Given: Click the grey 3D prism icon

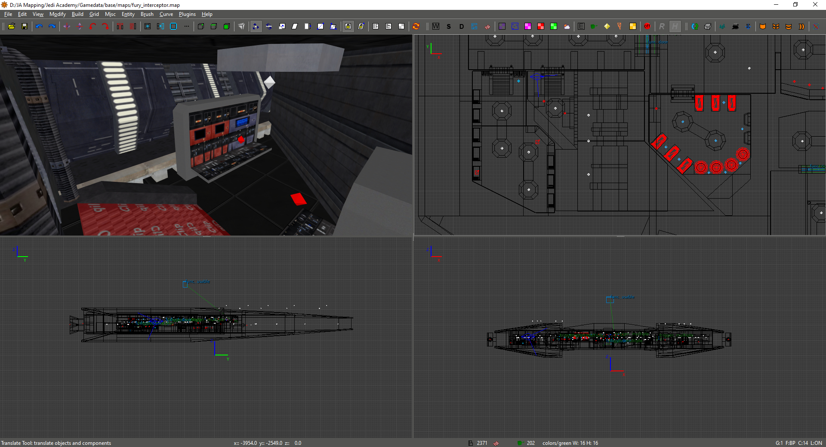Looking at the screenshot, I should (708, 26).
